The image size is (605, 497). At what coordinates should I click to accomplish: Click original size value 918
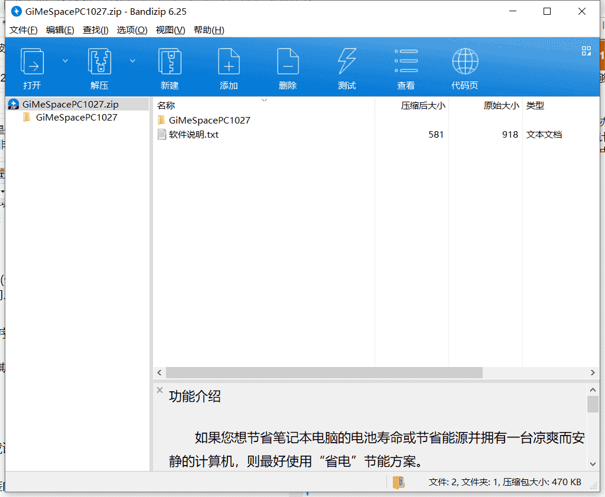click(510, 135)
